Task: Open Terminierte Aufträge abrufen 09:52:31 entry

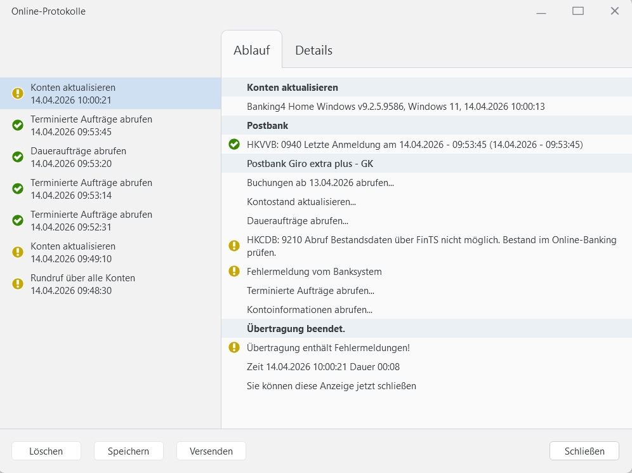Action: click(x=91, y=220)
